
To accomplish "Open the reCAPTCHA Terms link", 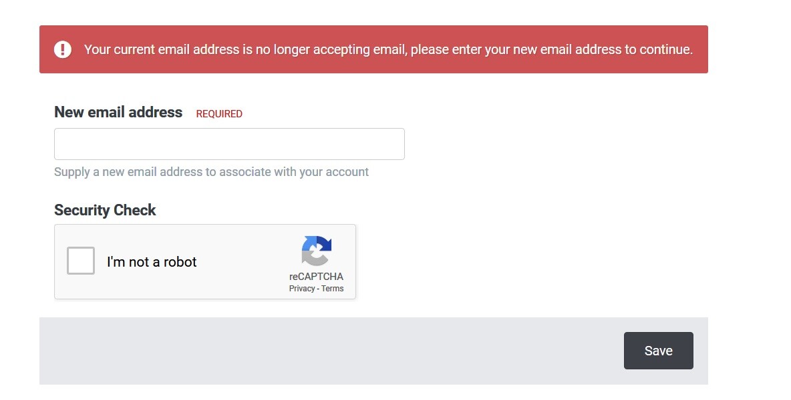I will click(x=333, y=289).
